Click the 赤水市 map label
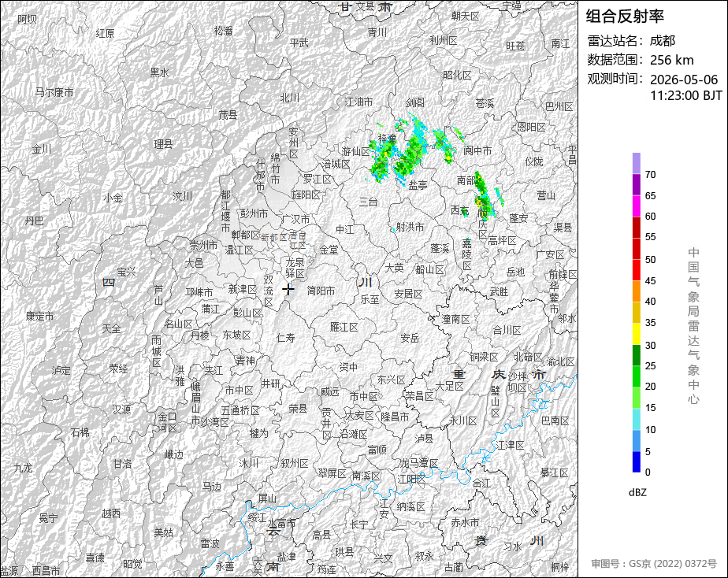 (x=465, y=522)
